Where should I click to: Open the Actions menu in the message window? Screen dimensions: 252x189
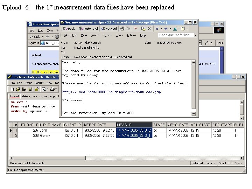point(131,35)
